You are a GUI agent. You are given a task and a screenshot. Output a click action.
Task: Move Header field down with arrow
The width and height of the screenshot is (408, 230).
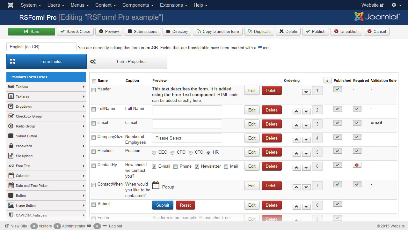pyautogui.click(x=306, y=92)
